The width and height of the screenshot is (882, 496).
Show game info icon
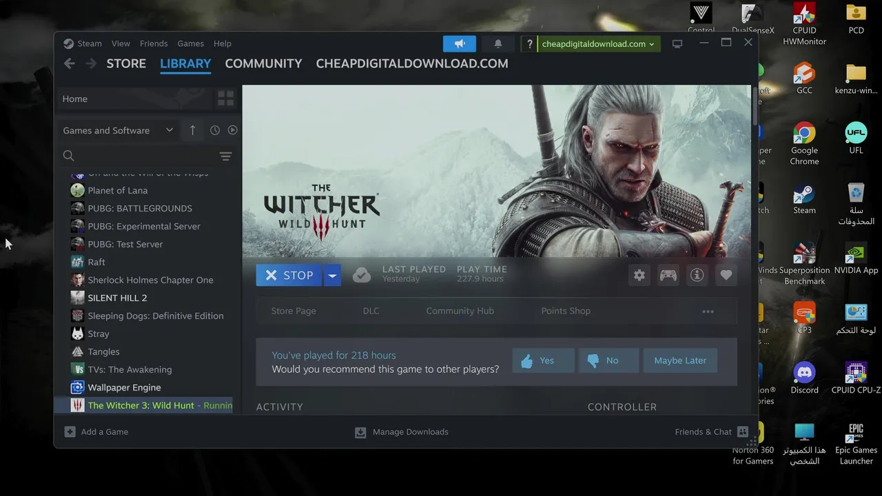(x=697, y=275)
